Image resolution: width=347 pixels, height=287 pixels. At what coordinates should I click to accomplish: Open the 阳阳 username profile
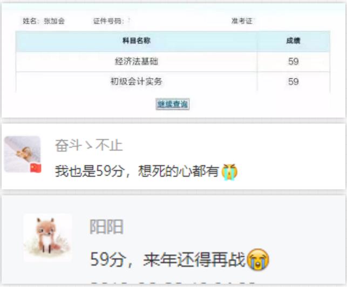(106, 227)
